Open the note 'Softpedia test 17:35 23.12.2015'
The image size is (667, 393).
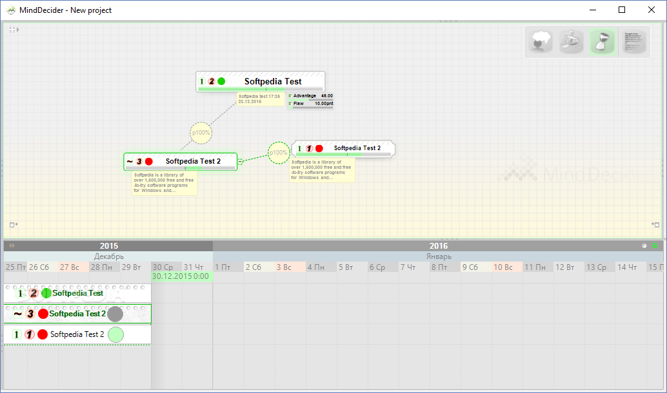click(261, 99)
